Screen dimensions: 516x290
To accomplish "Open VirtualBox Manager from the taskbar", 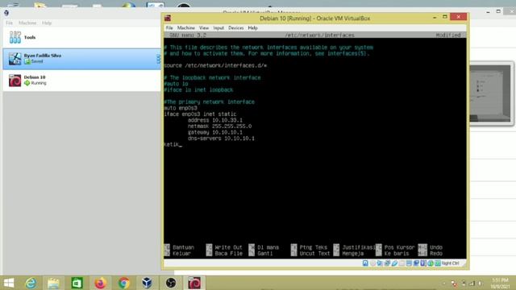I will pos(147,283).
